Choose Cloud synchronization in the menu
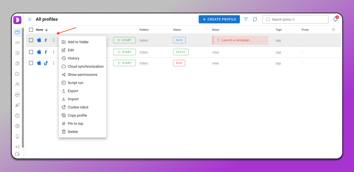The width and height of the screenshot is (354, 172). point(82,67)
